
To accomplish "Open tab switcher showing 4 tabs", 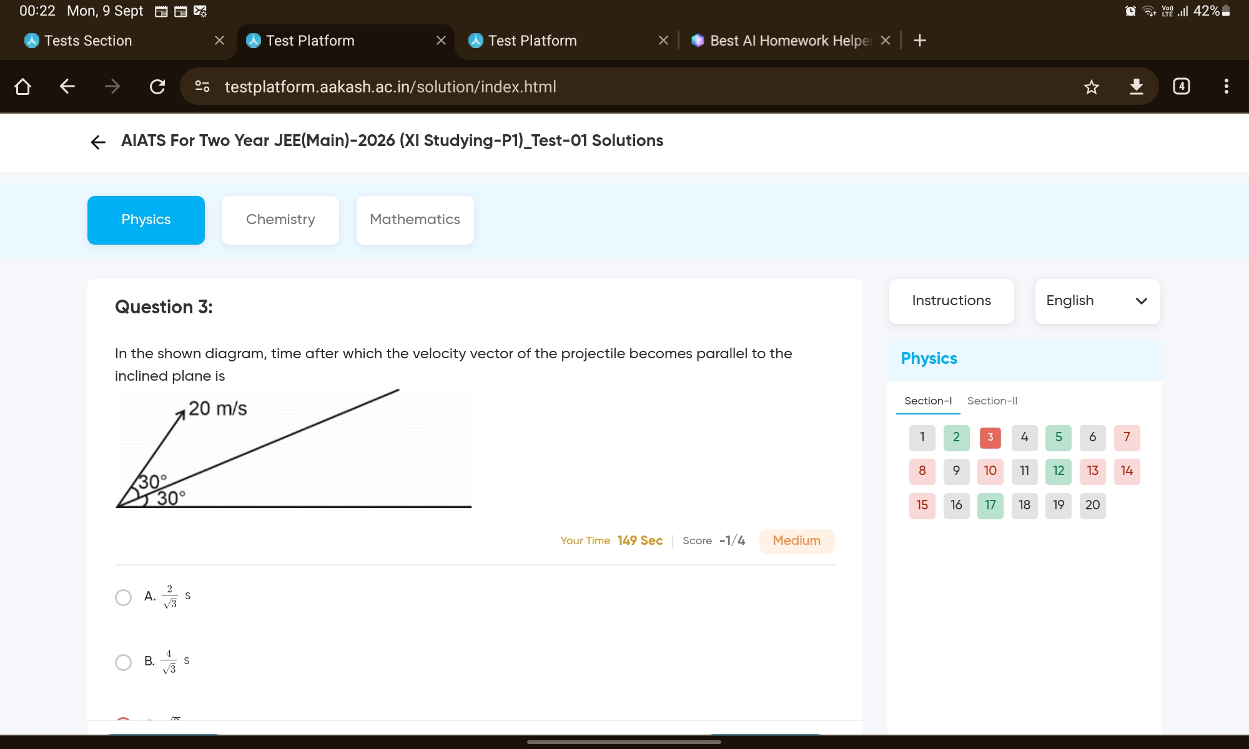I will [1181, 86].
